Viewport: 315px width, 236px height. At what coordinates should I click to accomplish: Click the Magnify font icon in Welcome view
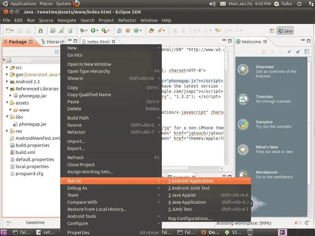(298, 52)
